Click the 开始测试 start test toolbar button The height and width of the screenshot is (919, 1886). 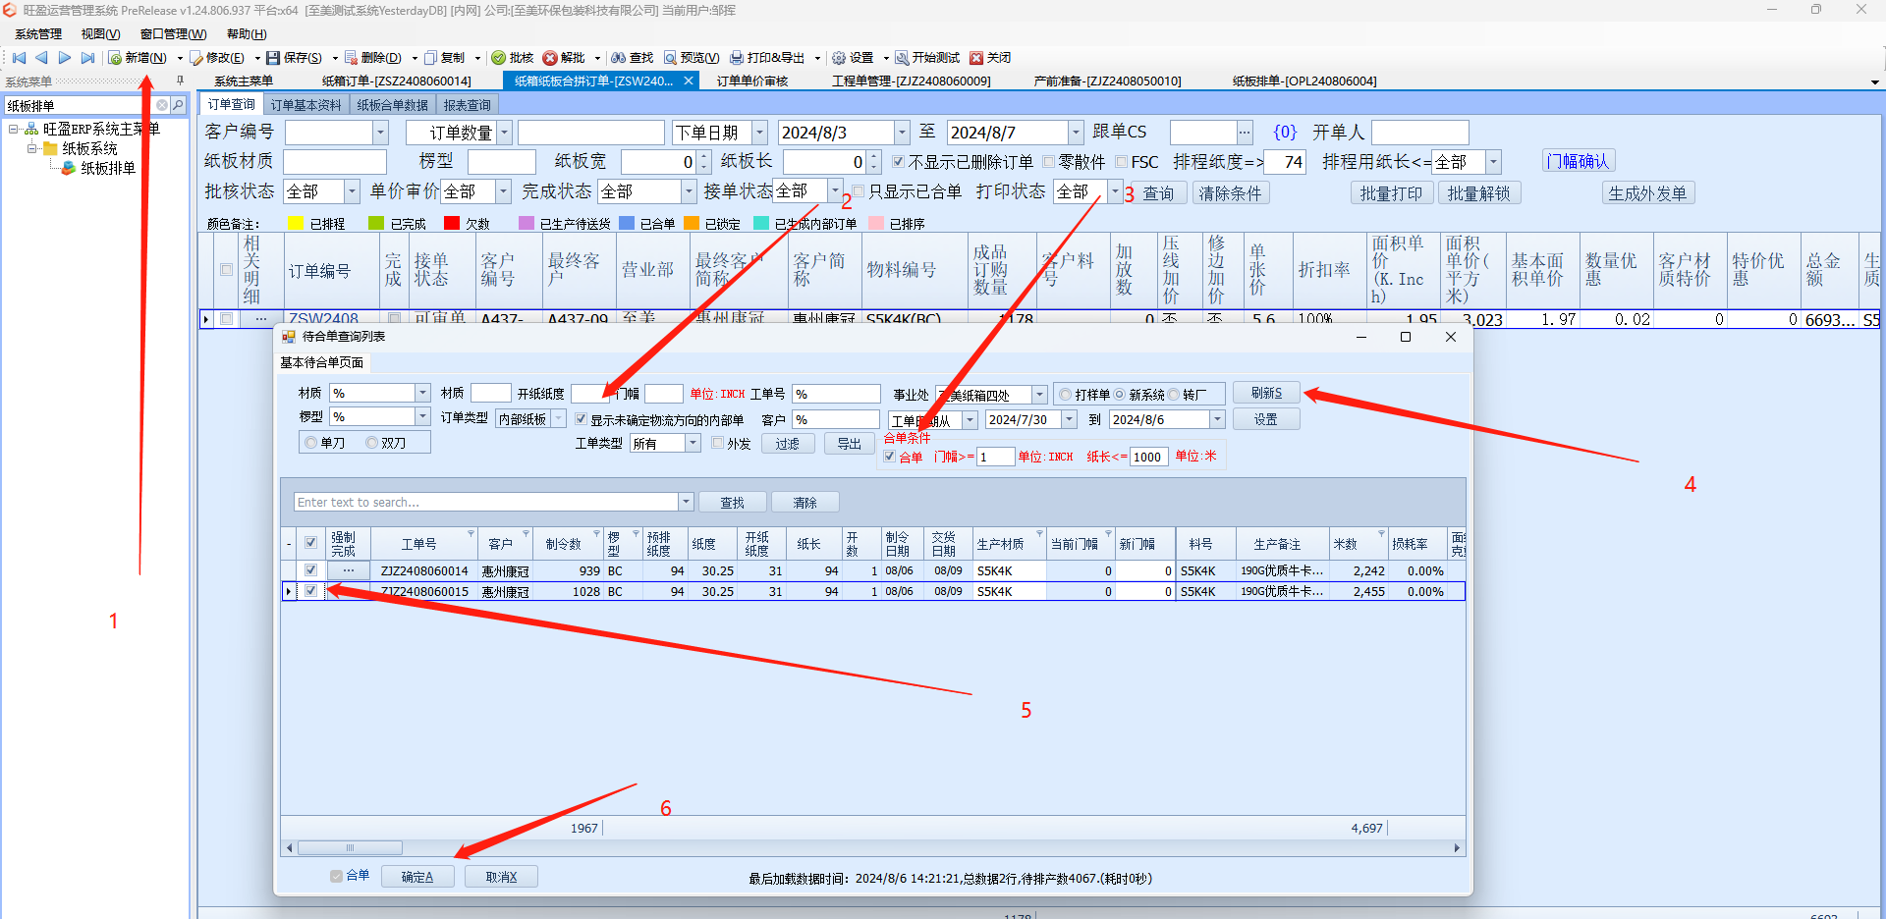[927, 58]
